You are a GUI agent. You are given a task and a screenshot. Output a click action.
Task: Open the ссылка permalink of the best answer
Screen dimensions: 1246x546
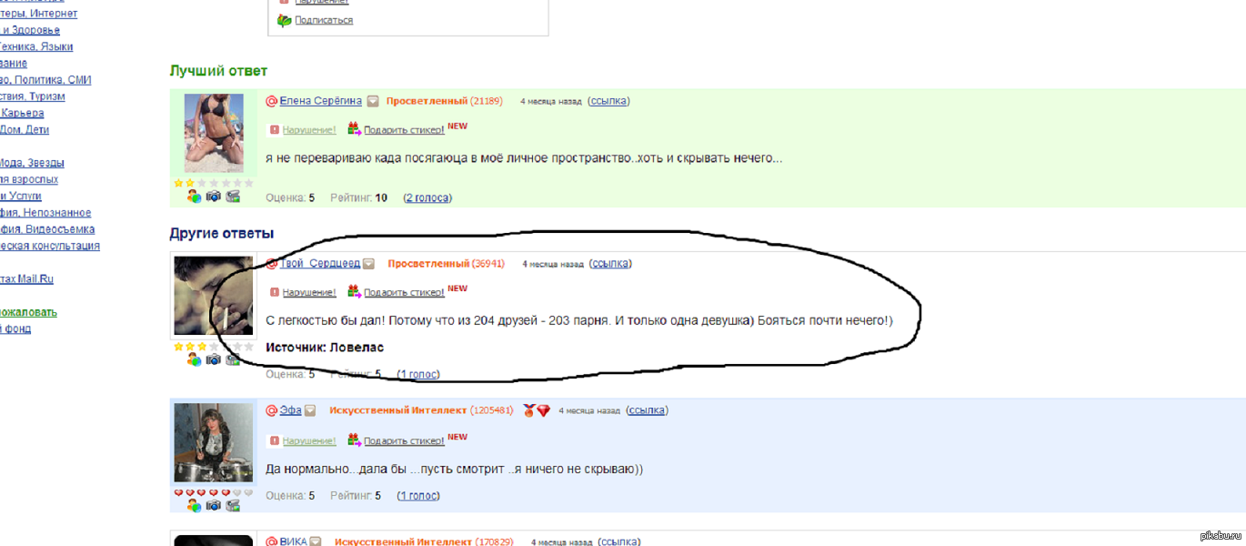coord(608,101)
